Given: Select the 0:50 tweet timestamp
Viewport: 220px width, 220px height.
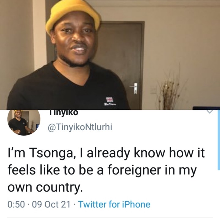Looking at the screenshot, I should coord(16,204).
